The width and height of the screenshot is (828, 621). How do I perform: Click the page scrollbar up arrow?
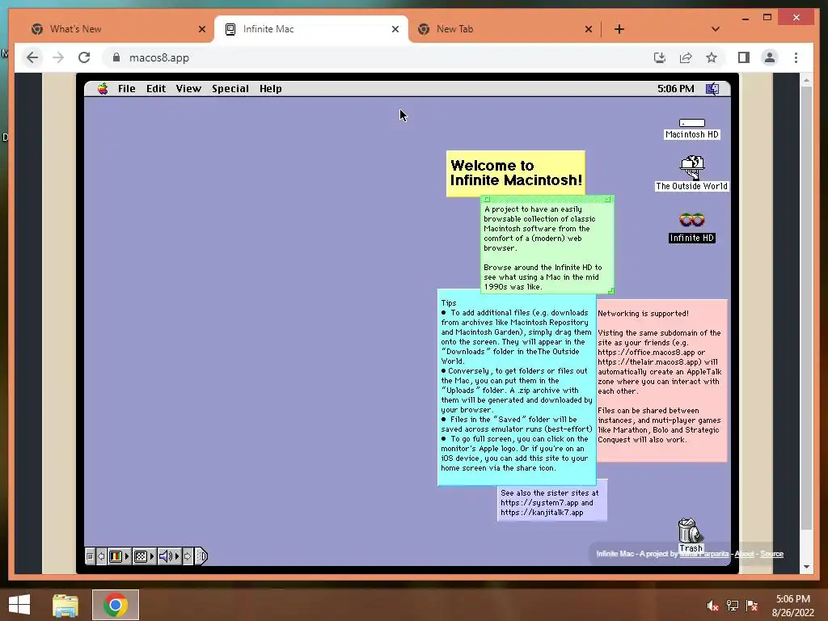(x=806, y=80)
